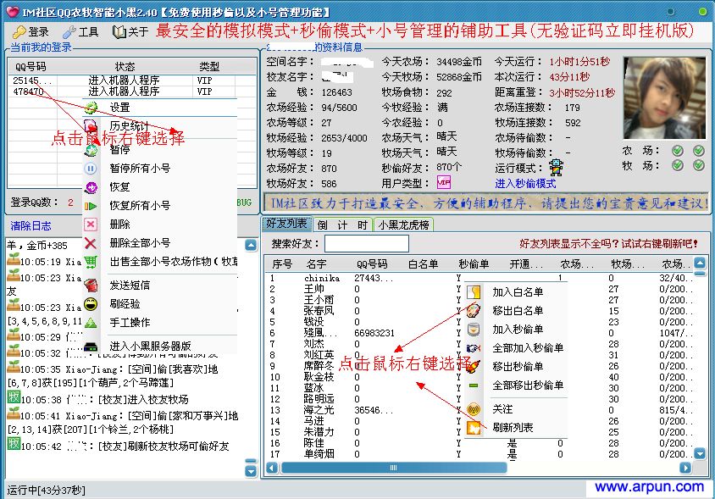Select friend row chinika
Viewport: 715px width, 499px height.
[x=479, y=278]
